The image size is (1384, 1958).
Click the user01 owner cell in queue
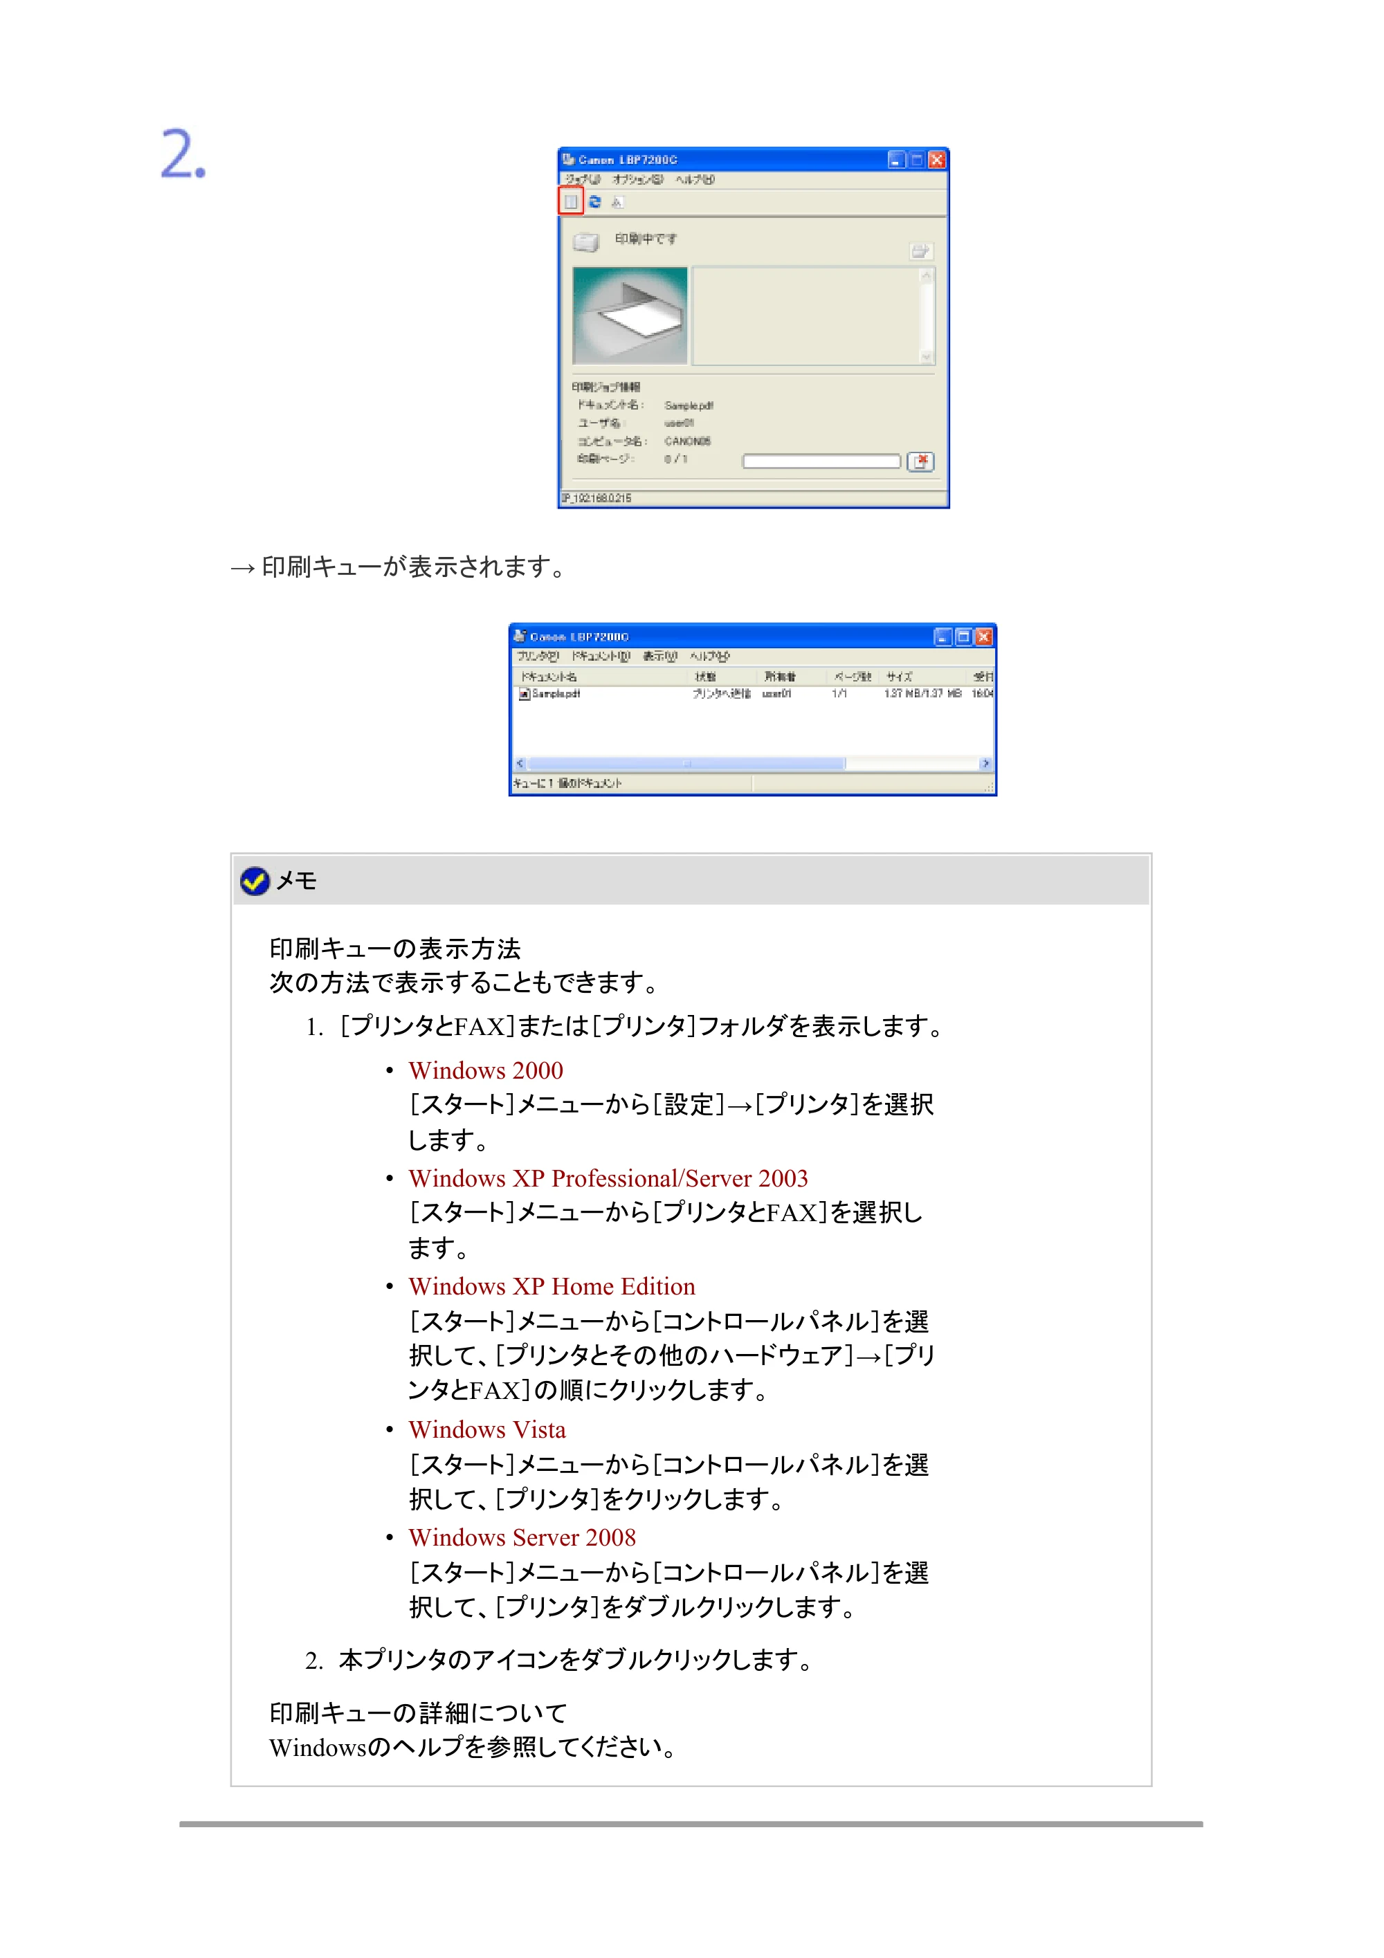click(x=776, y=694)
